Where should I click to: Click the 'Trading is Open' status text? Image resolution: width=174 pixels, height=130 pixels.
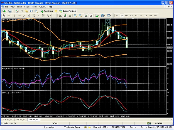coord(72,127)
